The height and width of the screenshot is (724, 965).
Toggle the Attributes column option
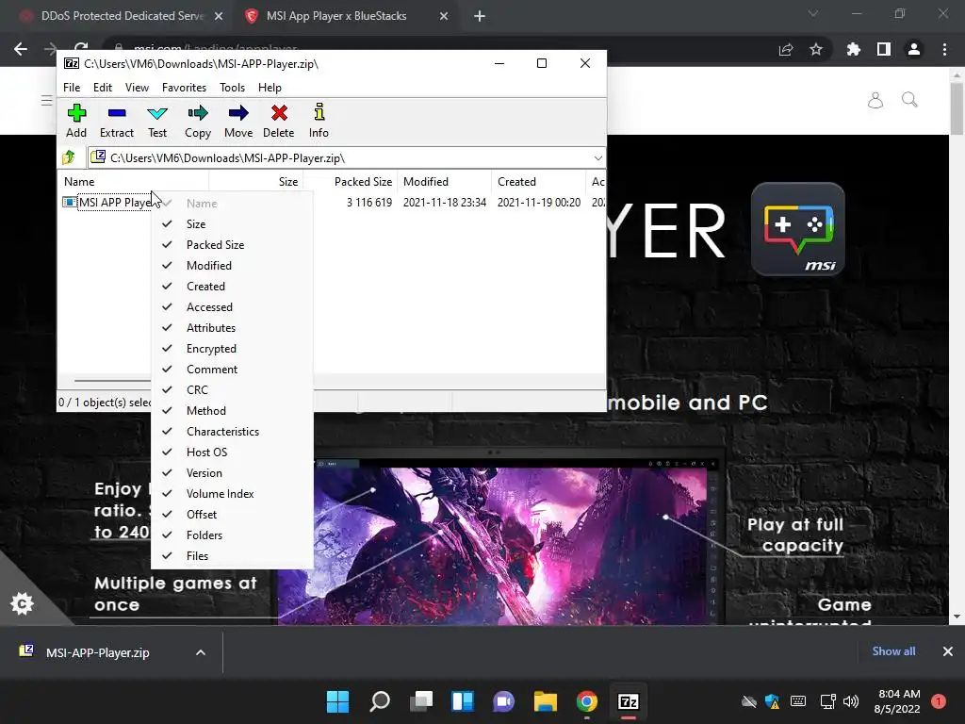point(232,327)
